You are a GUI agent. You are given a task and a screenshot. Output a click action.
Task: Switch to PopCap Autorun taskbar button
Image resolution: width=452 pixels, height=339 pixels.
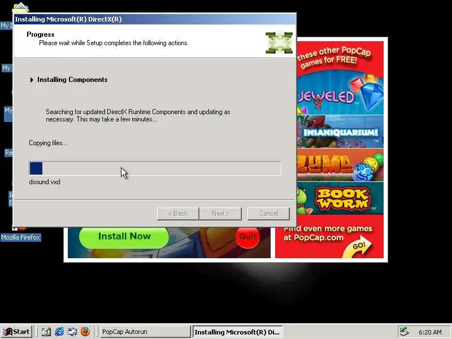(145, 332)
